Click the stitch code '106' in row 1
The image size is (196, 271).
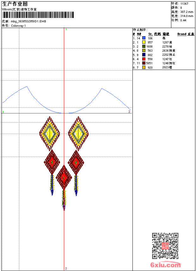click(x=150, y=38)
